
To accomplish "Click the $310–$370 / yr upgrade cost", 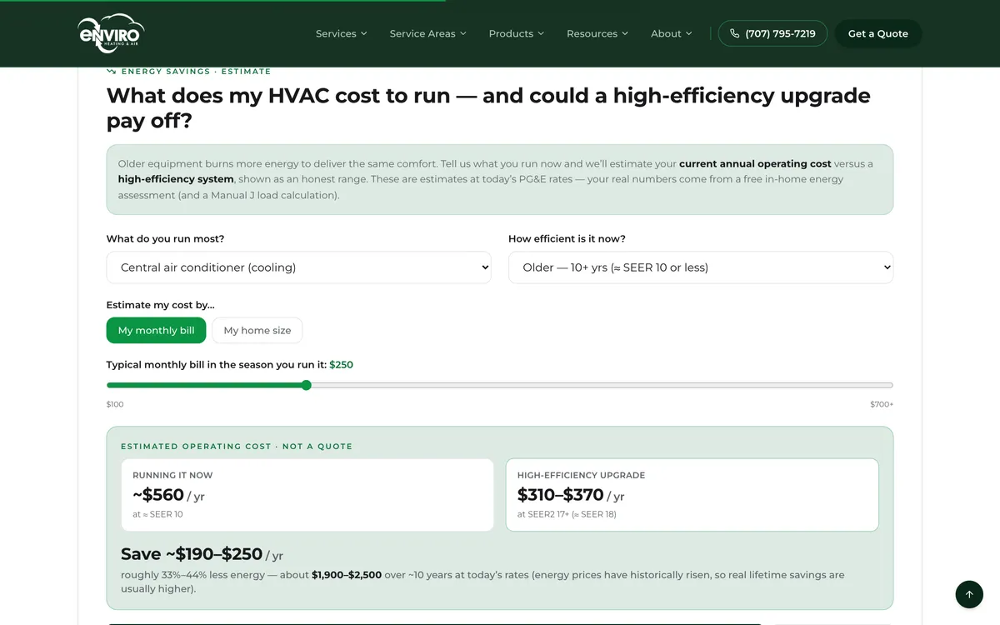I will (571, 495).
